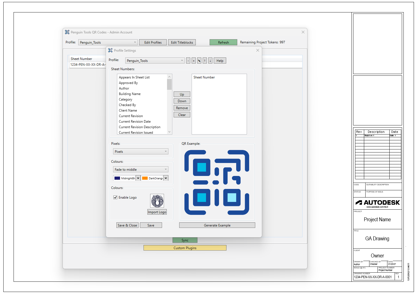
Task: Click Remove to drop the selected parameter
Action: (182, 108)
